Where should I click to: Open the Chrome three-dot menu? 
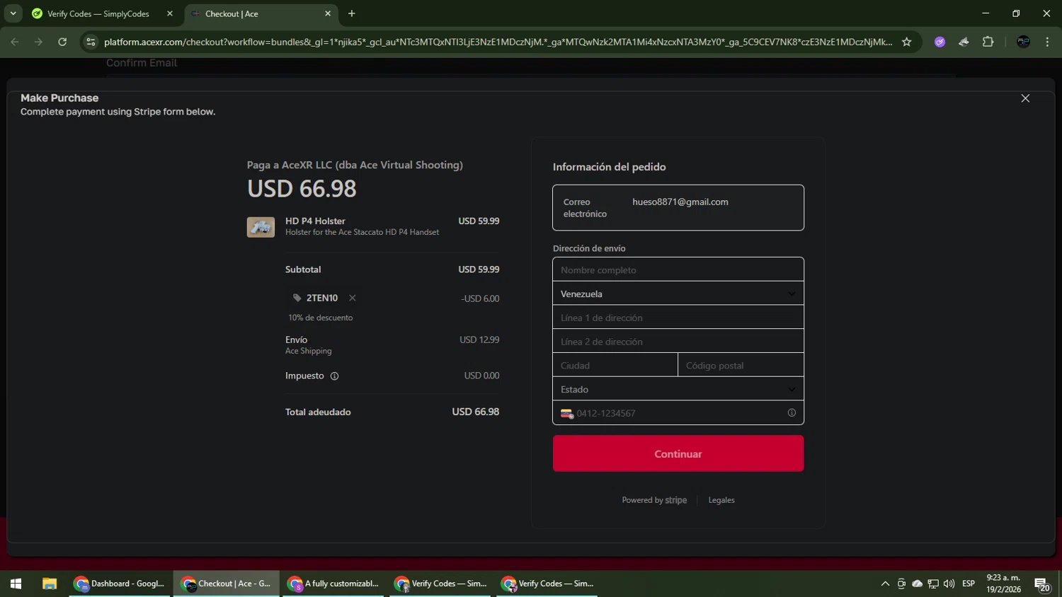1047,42
